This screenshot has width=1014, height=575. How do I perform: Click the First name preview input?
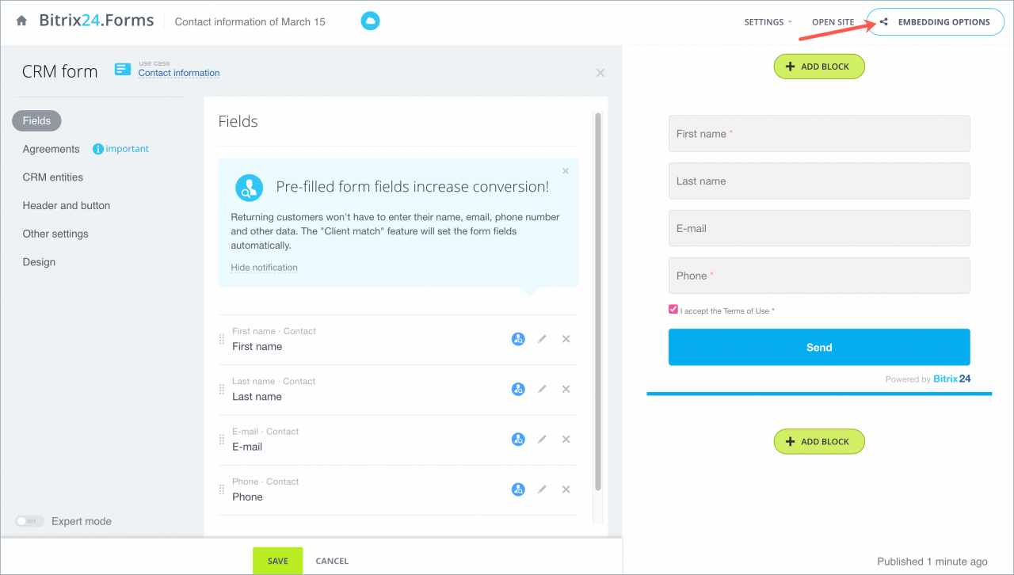coord(819,134)
